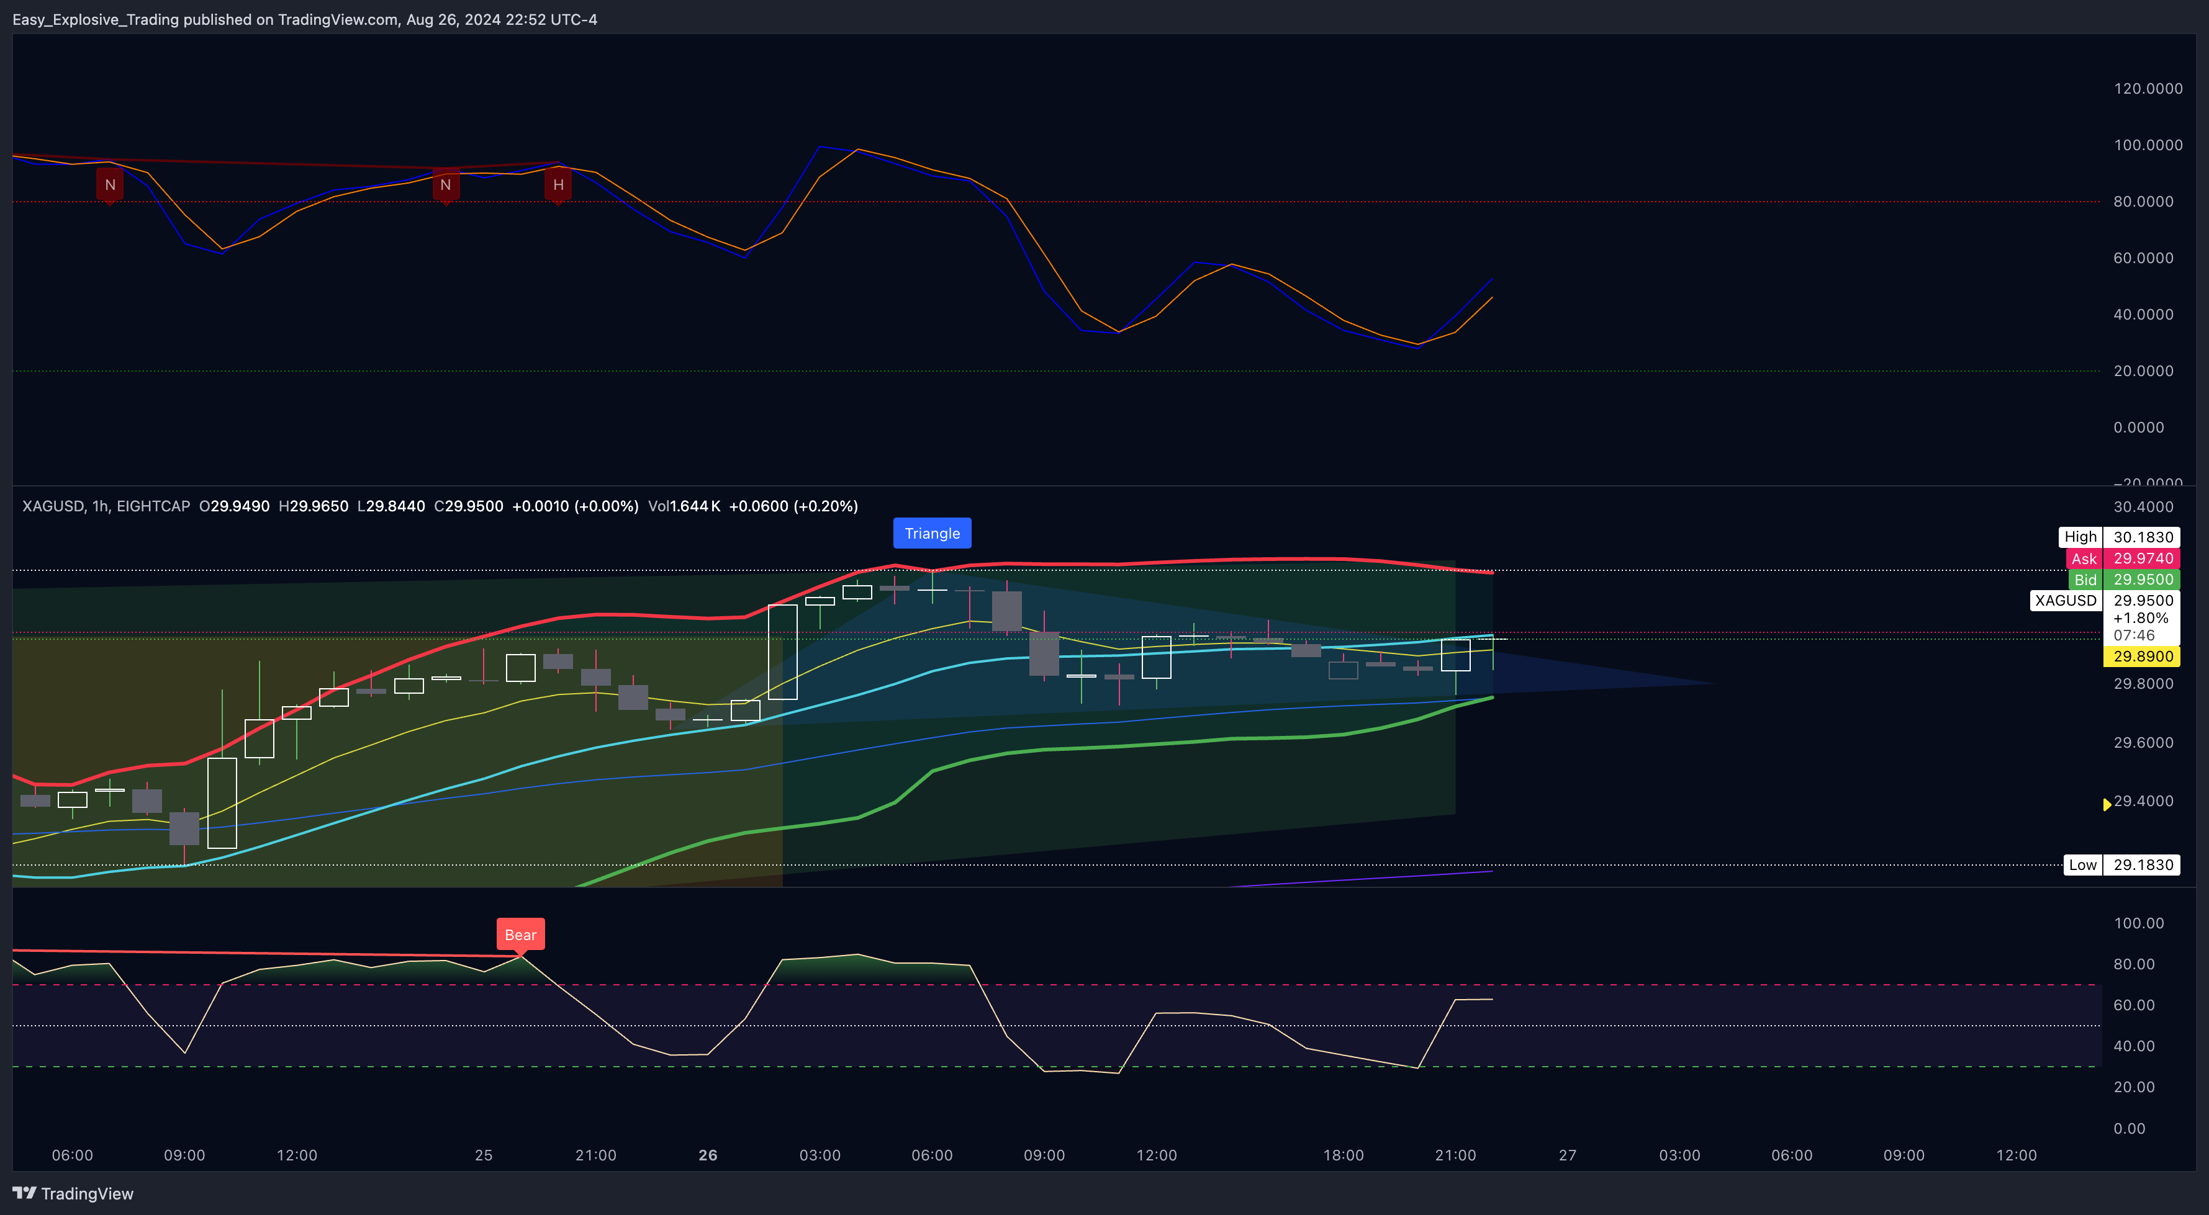Click the date label 25 on time axis
Screen dimensions: 2209x1215
484,1155
